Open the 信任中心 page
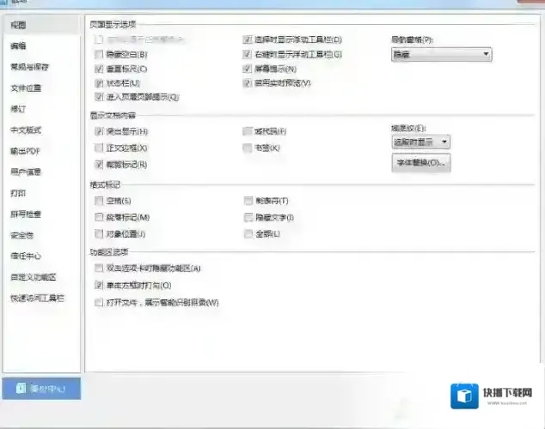 point(26,256)
